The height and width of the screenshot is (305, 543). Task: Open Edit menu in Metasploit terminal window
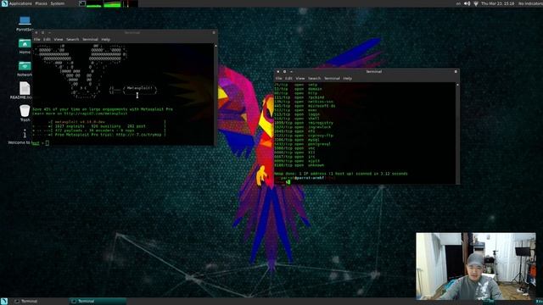47,40
